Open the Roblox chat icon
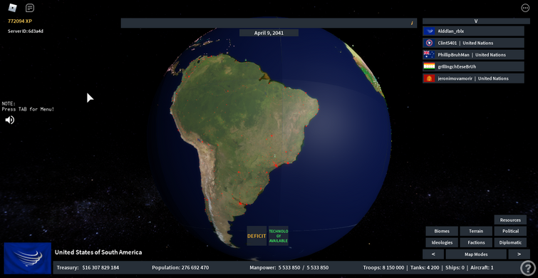The height and width of the screenshot is (278, 538). pyautogui.click(x=30, y=8)
